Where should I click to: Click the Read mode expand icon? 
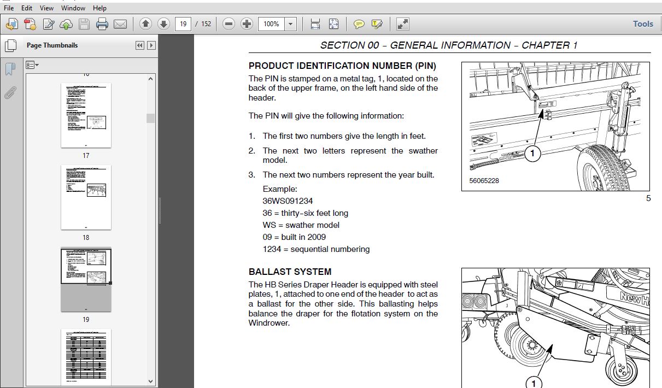tap(402, 24)
